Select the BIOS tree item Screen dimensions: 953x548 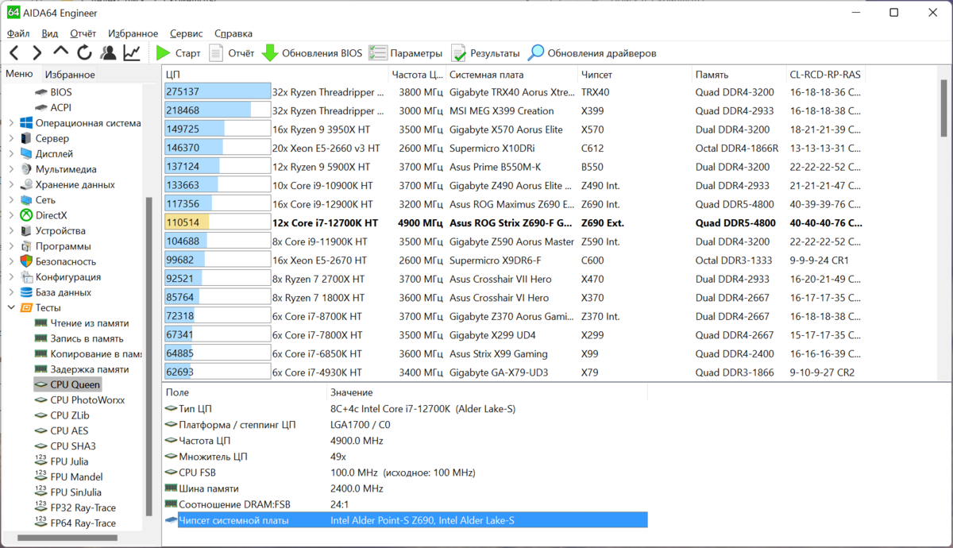61,92
